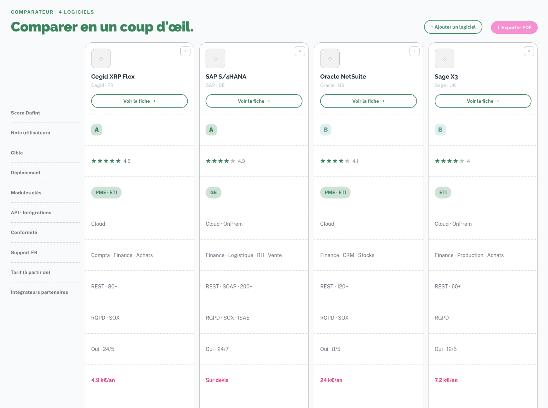The image size is (548, 408).
Task: Click the 4.3 star rating of SAP
Action: click(x=225, y=161)
